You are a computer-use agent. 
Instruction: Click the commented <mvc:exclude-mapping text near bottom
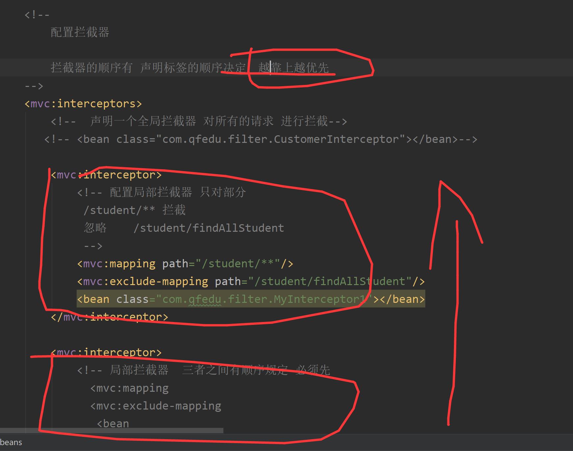[x=156, y=406]
